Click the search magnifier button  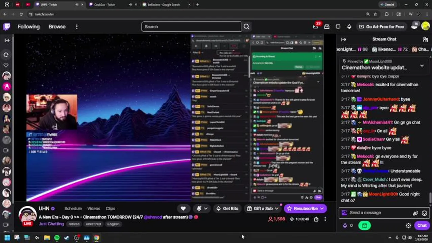point(246,27)
